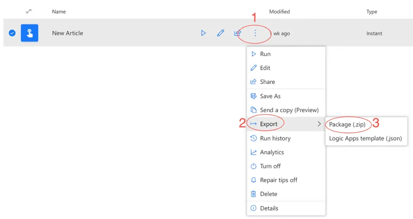Click the blue touch flow icon
The height and width of the screenshot is (219, 413).
coord(29,33)
